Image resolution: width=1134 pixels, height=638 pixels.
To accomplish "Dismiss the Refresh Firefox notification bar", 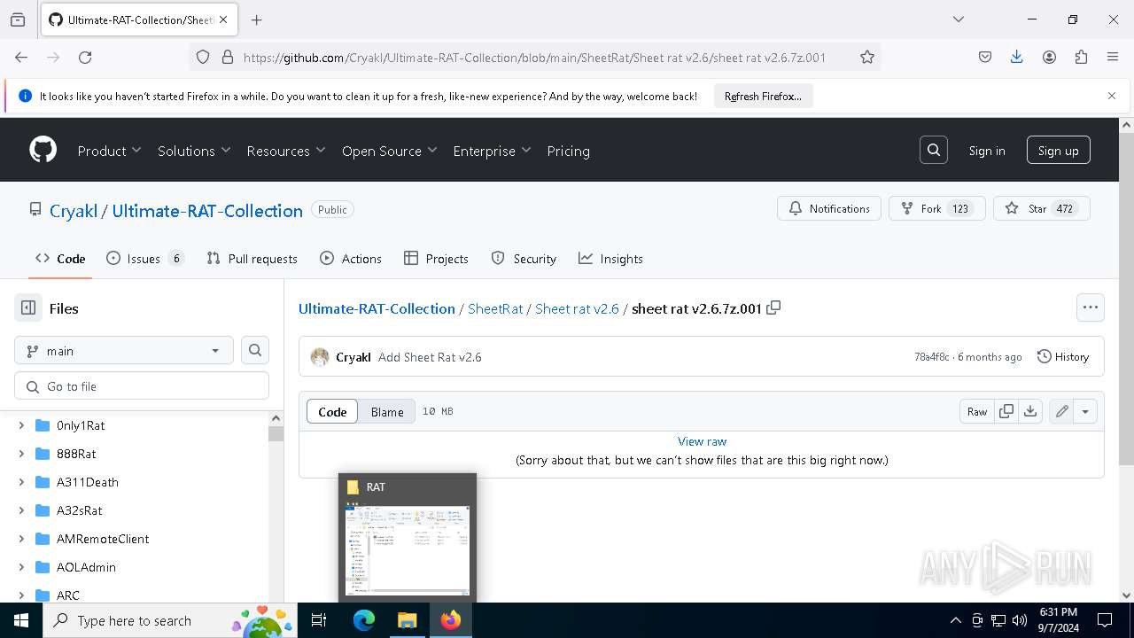I will [1112, 96].
